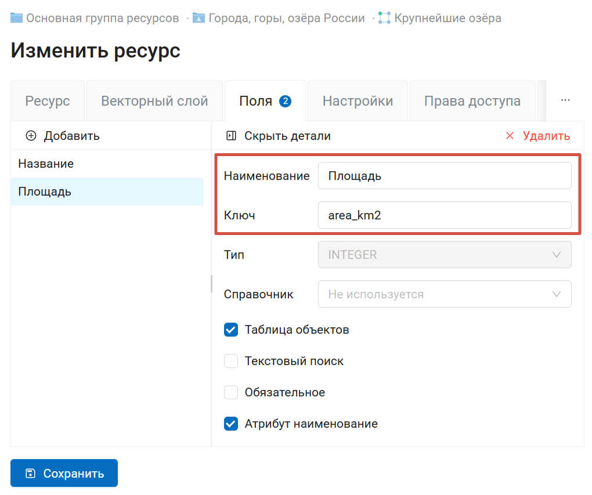Screen dimensions: 592x495
Task: Uncheck the Атрибут наименование checkbox
Action: coord(231,424)
